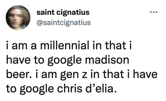This screenshot has width=166, height=101.
Task: Click the word "millennial" in the tweet
Action: 65,46
